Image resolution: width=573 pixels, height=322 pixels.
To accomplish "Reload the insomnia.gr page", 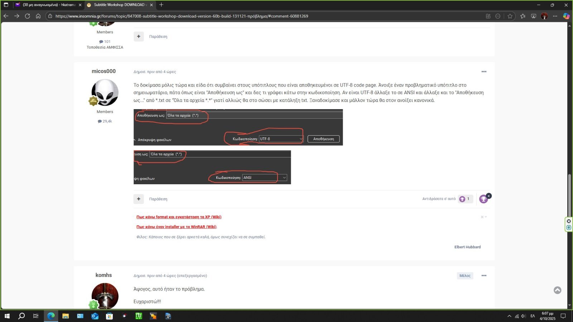I will click(x=27, y=16).
